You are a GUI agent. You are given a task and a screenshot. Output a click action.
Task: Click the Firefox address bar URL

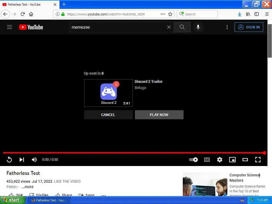(106, 14)
